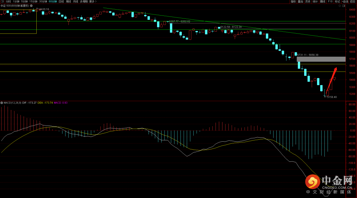Click the panel layout icon at top-left

click(2, 2)
